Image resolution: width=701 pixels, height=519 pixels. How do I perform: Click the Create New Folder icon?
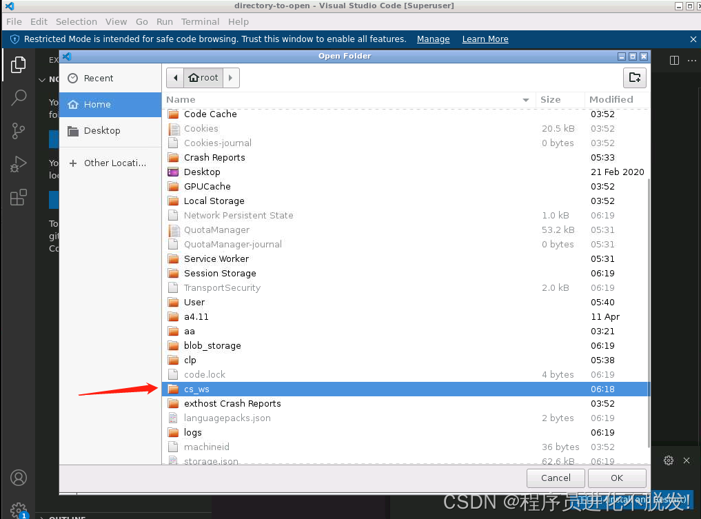click(x=634, y=78)
